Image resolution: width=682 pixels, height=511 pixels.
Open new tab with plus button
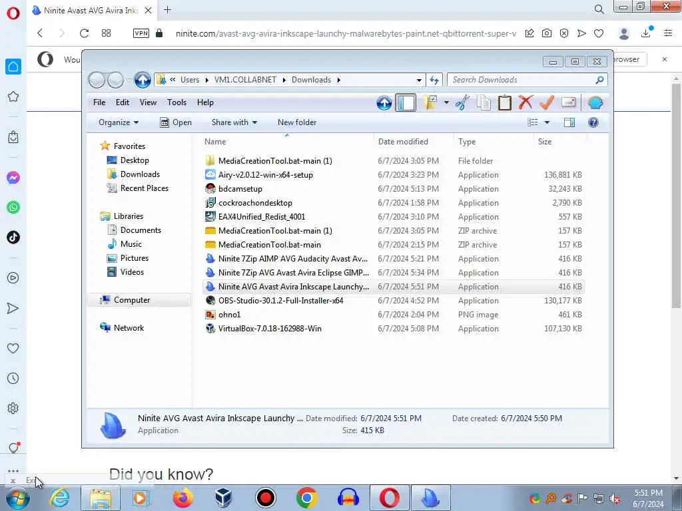pos(167,10)
